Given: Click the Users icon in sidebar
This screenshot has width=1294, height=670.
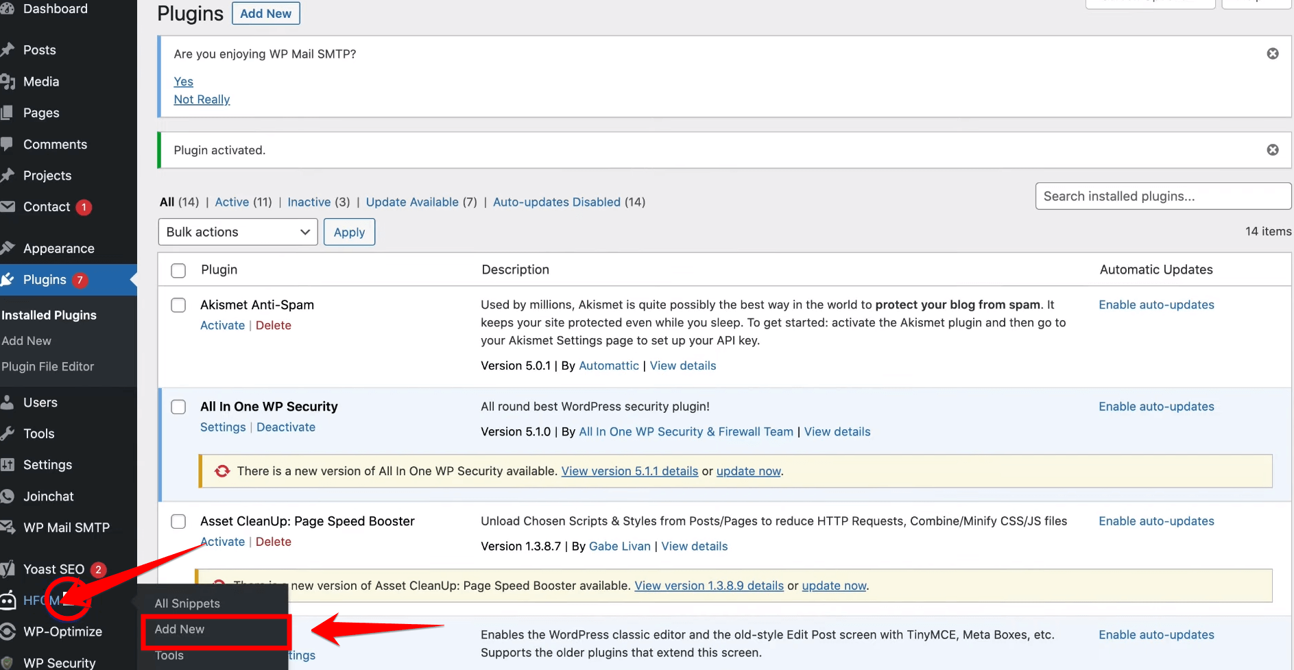Looking at the screenshot, I should 8,403.
